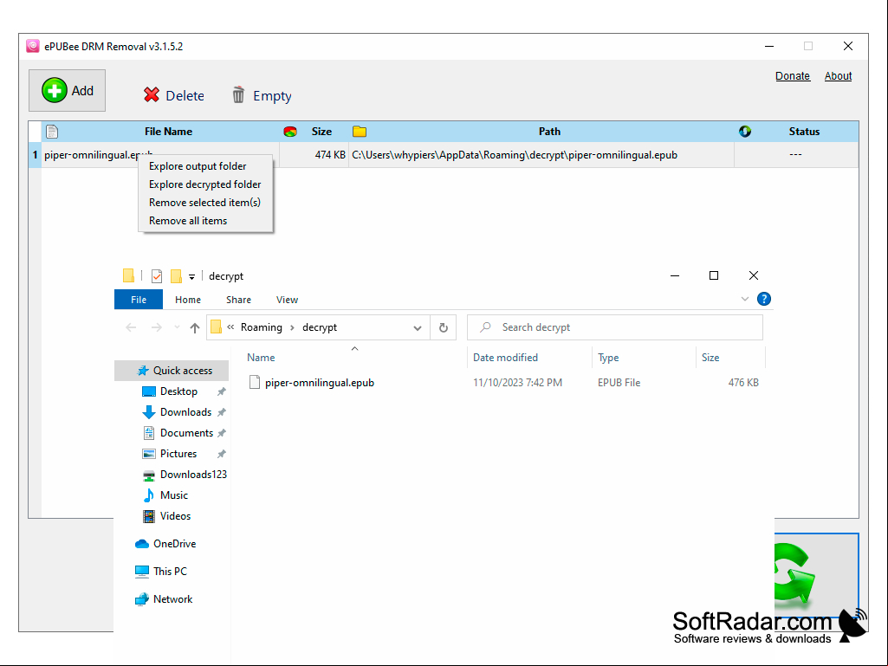Open the About link
The image size is (888, 666).
[838, 76]
